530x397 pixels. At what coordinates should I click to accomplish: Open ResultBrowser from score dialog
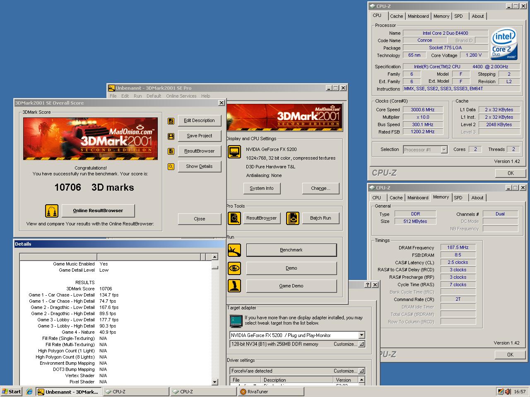200,151
